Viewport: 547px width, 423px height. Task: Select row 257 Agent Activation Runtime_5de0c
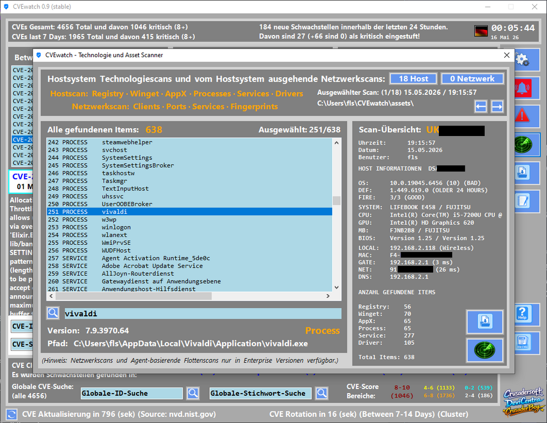click(189, 258)
